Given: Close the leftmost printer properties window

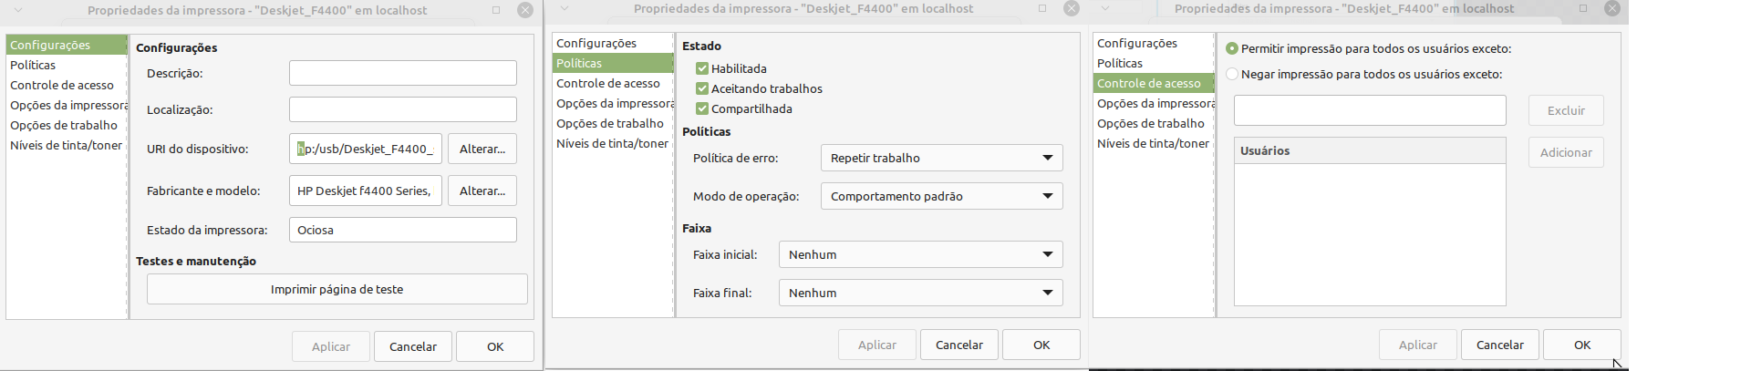Looking at the screenshot, I should tap(525, 10).
